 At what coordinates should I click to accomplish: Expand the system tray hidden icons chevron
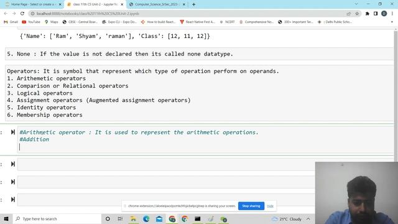pos(308,218)
